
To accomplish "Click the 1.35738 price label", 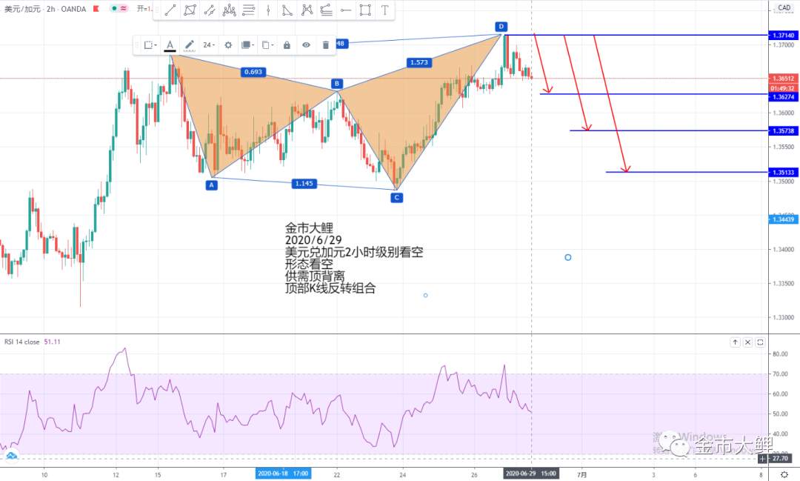I will [783, 130].
